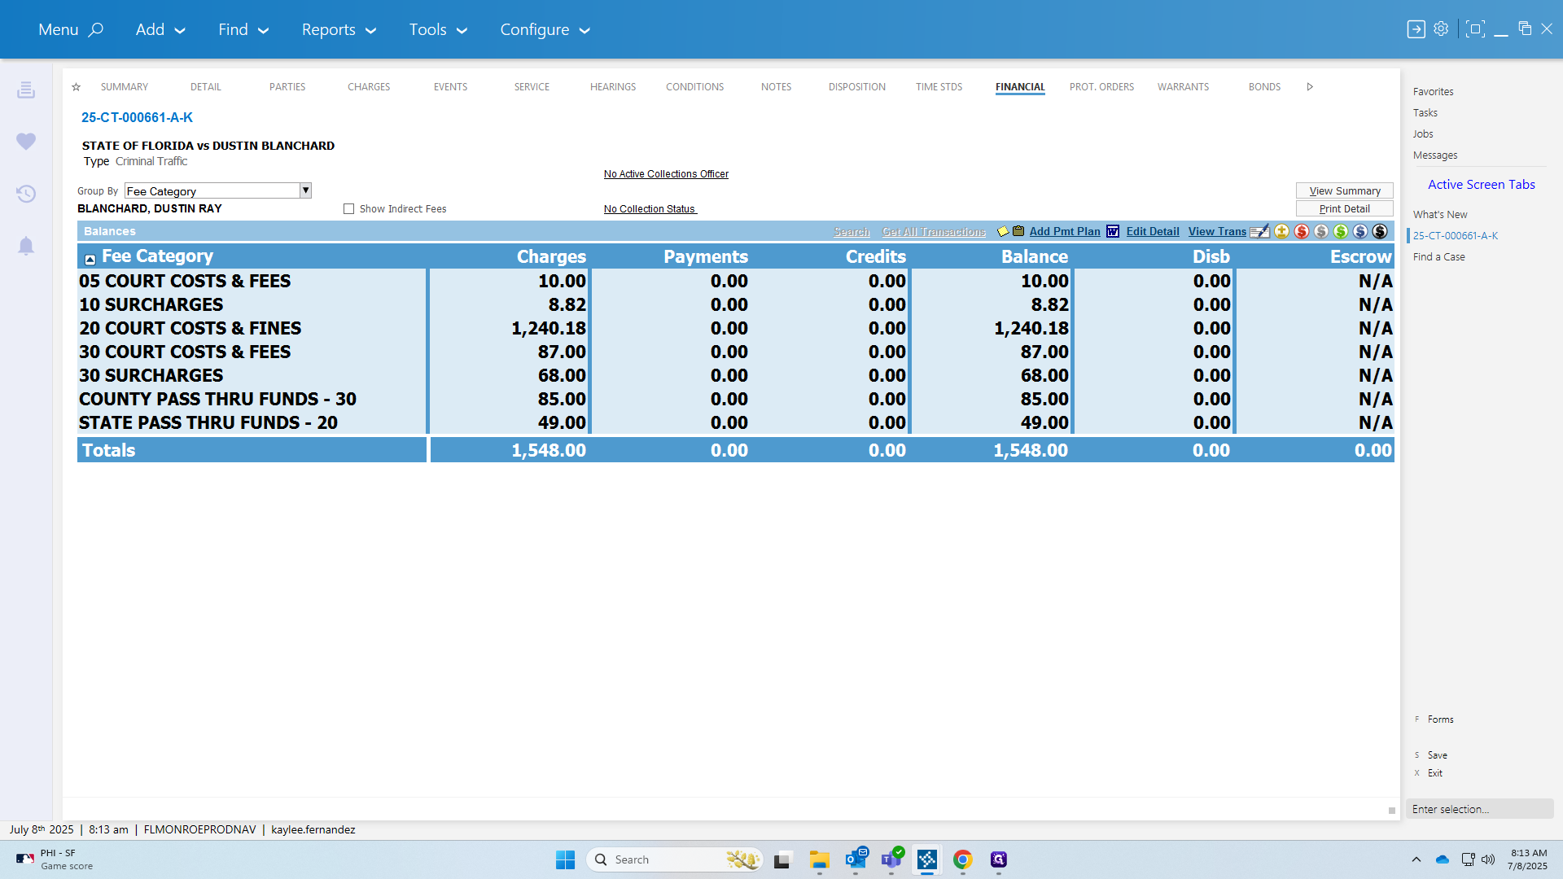Click the Print Detail button
Viewport: 1563px width, 879px height.
(1344, 209)
